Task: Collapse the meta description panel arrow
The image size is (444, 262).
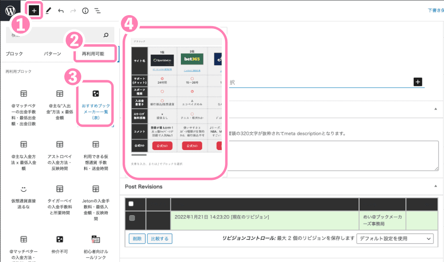Action: click(x=435, y=109)
